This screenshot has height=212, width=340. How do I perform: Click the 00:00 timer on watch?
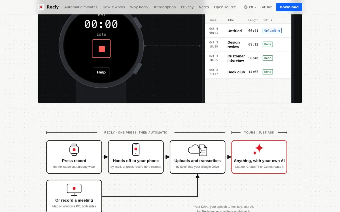tap(101, 24)
